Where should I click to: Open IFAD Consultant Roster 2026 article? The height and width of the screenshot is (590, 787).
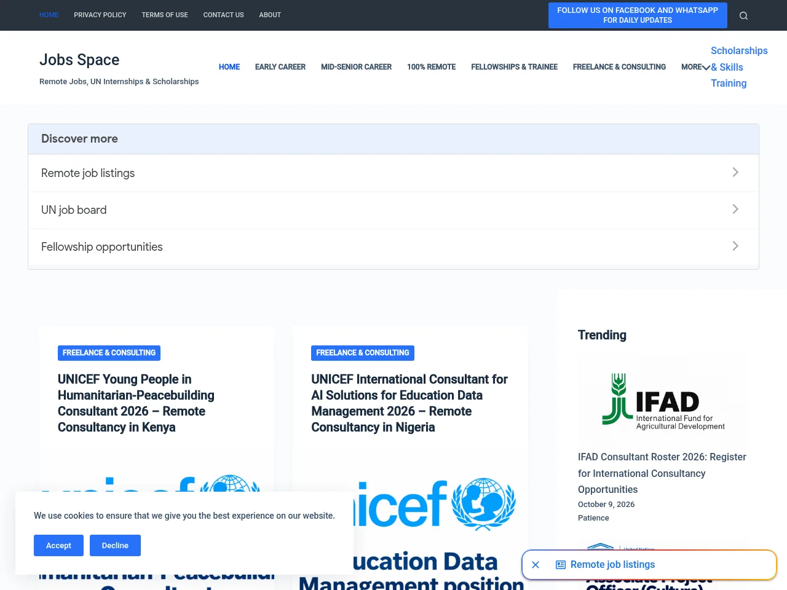[x=662, y=473]
